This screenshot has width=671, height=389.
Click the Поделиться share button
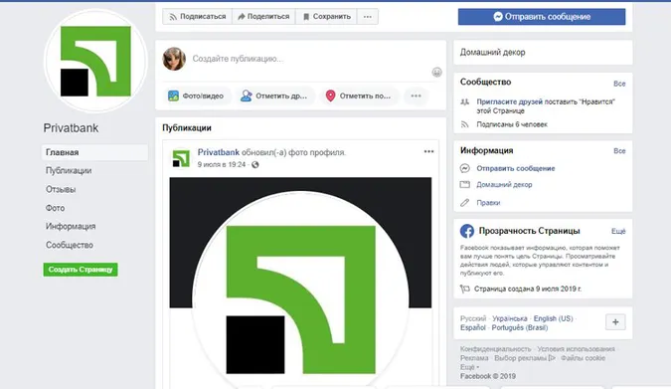point(263,17)
